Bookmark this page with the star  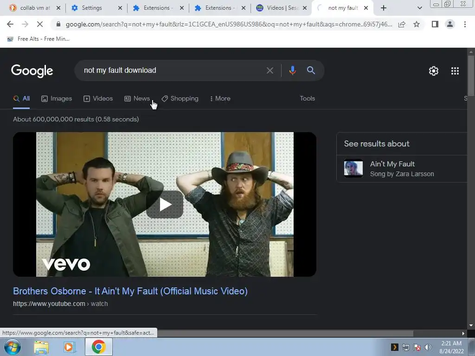[417, 24]
